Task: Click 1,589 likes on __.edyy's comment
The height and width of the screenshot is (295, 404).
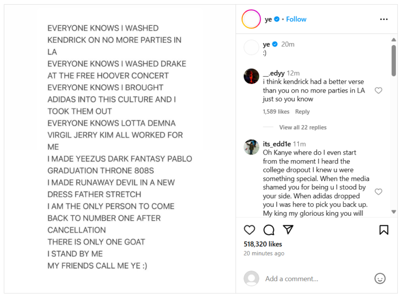Action: click(x=276, y=111)
